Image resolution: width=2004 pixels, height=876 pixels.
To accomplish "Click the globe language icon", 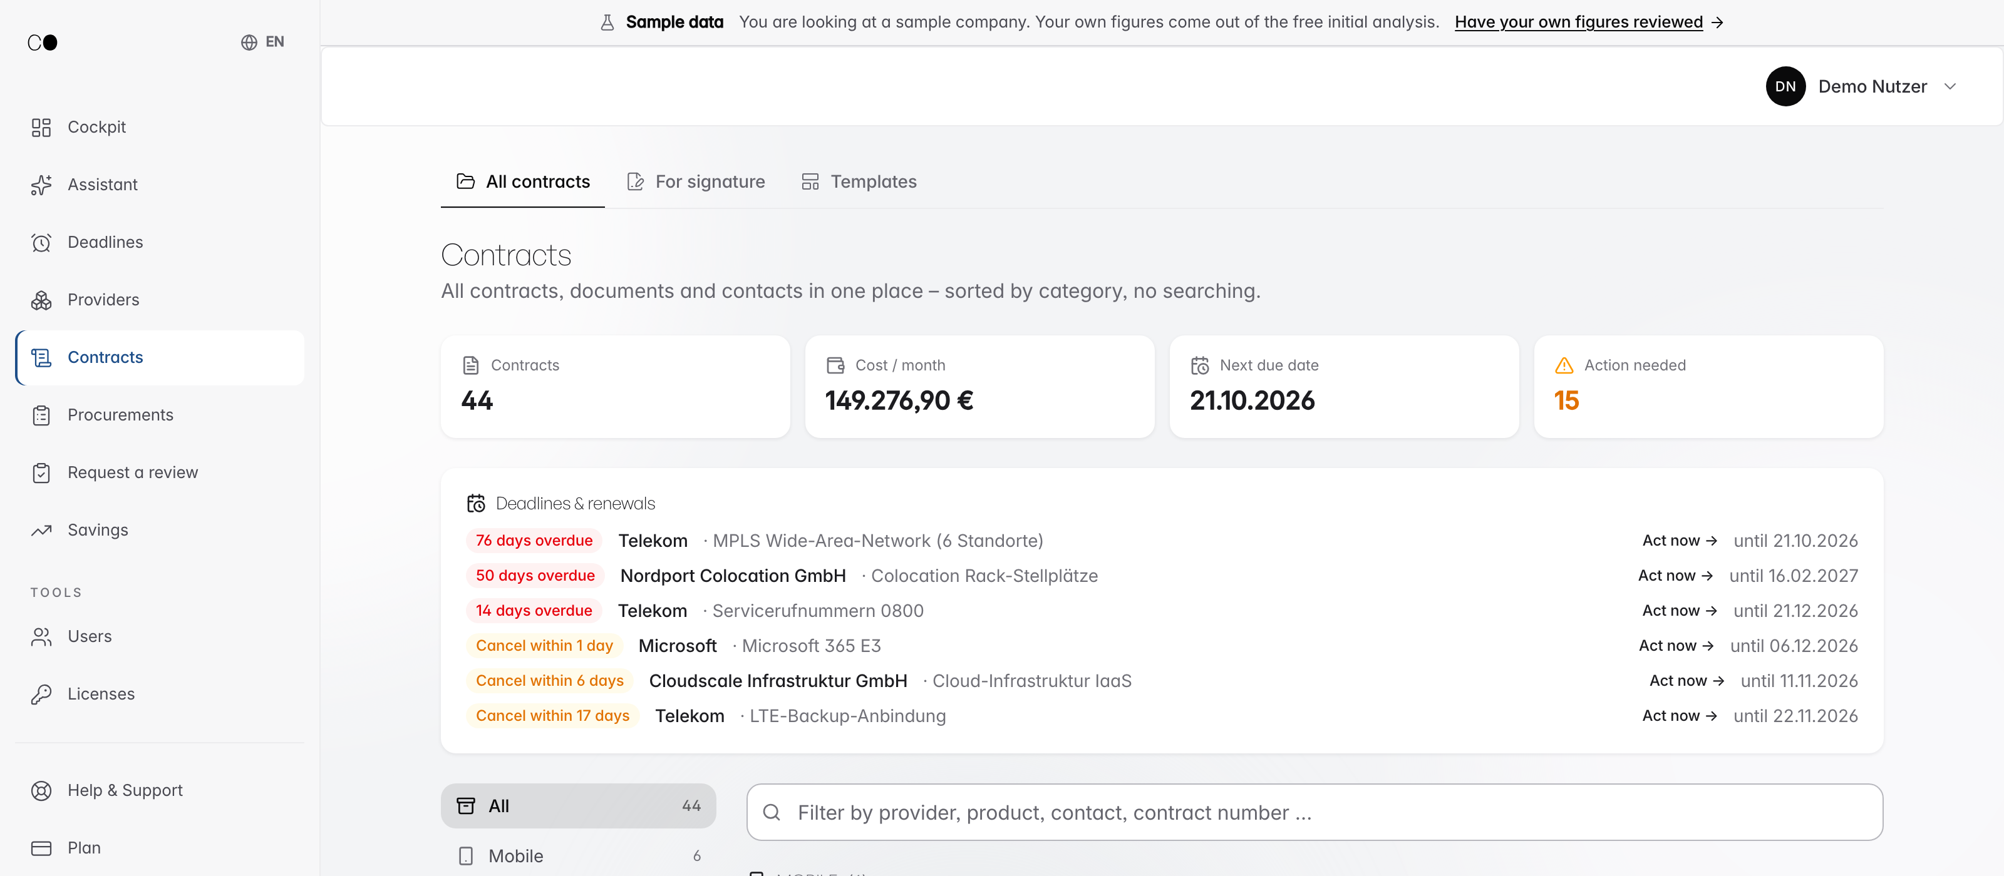I will pos(249,42).
